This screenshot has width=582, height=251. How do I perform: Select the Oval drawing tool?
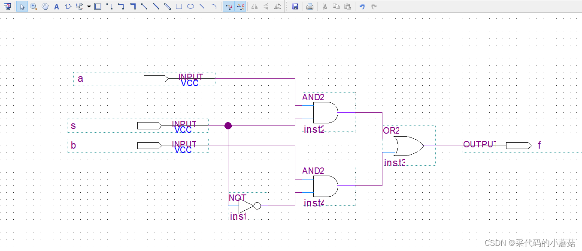(x=191, y=6)
